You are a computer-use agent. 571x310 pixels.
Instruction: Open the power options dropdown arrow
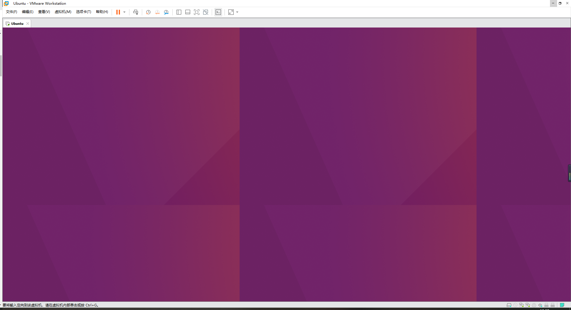(124, 12)
